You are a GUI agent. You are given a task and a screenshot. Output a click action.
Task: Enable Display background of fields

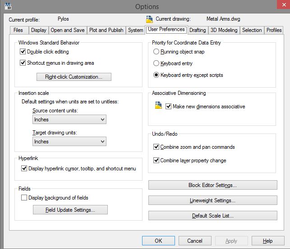(x=24, y=198)
